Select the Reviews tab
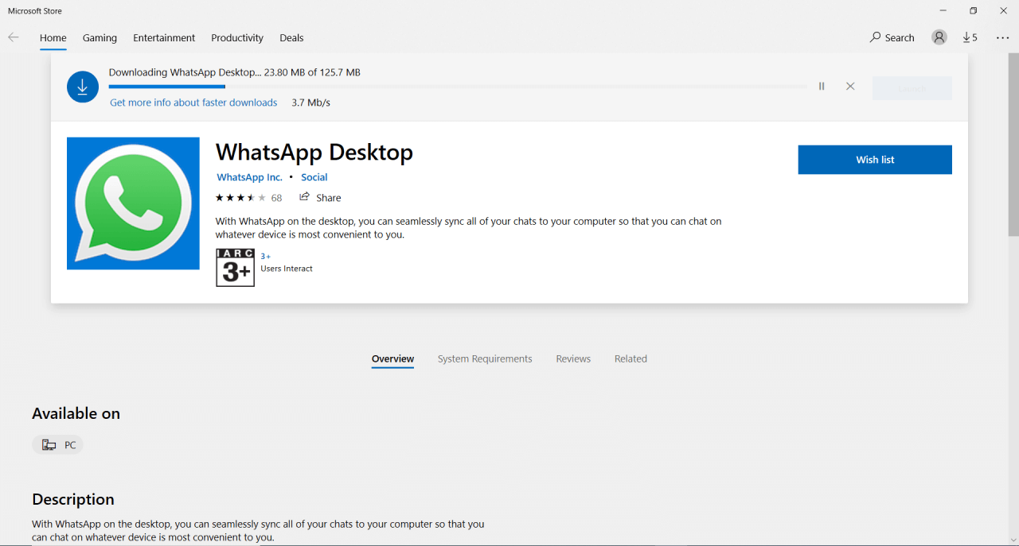1019x546 pixels. pos(573,359)
